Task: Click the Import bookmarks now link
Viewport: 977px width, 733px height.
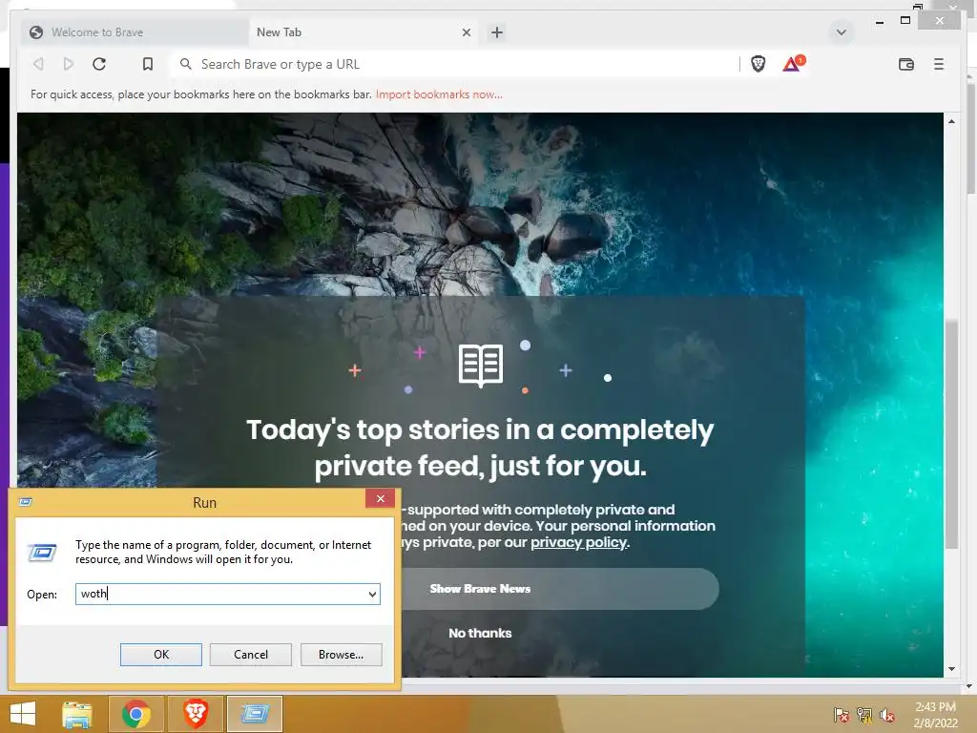Action: pyautogui.click(x=439, y=94)
